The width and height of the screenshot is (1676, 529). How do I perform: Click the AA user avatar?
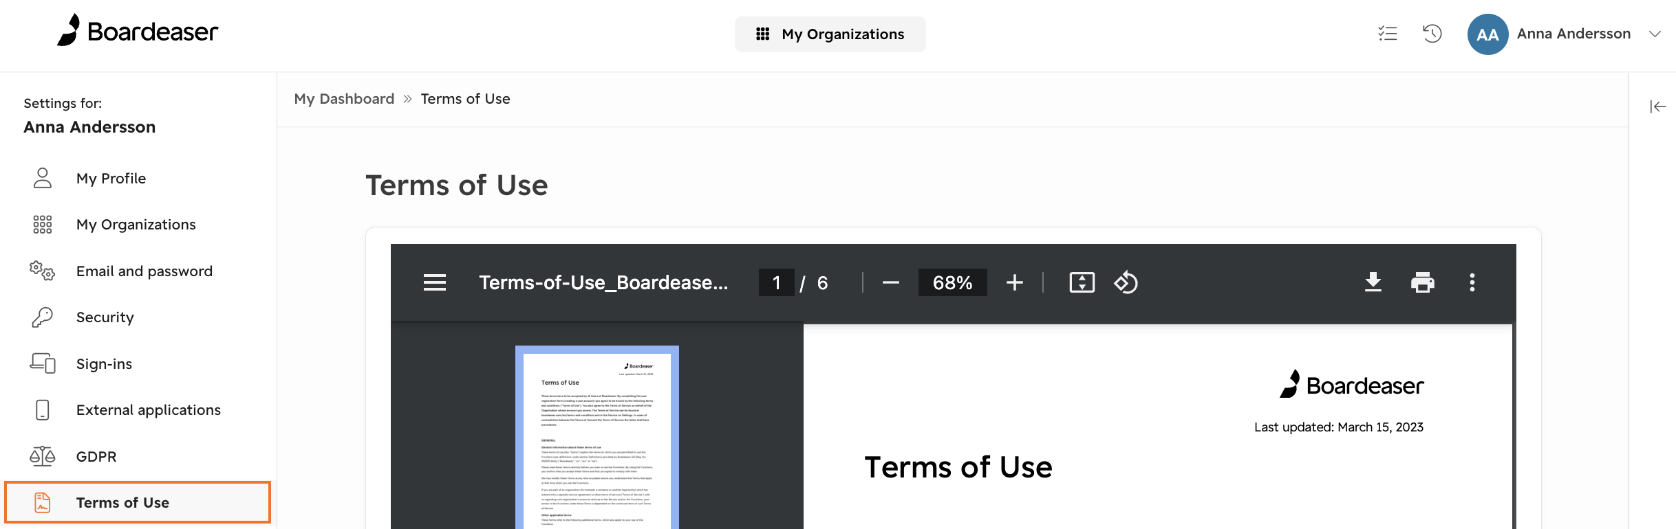[x=1487, y=34]
